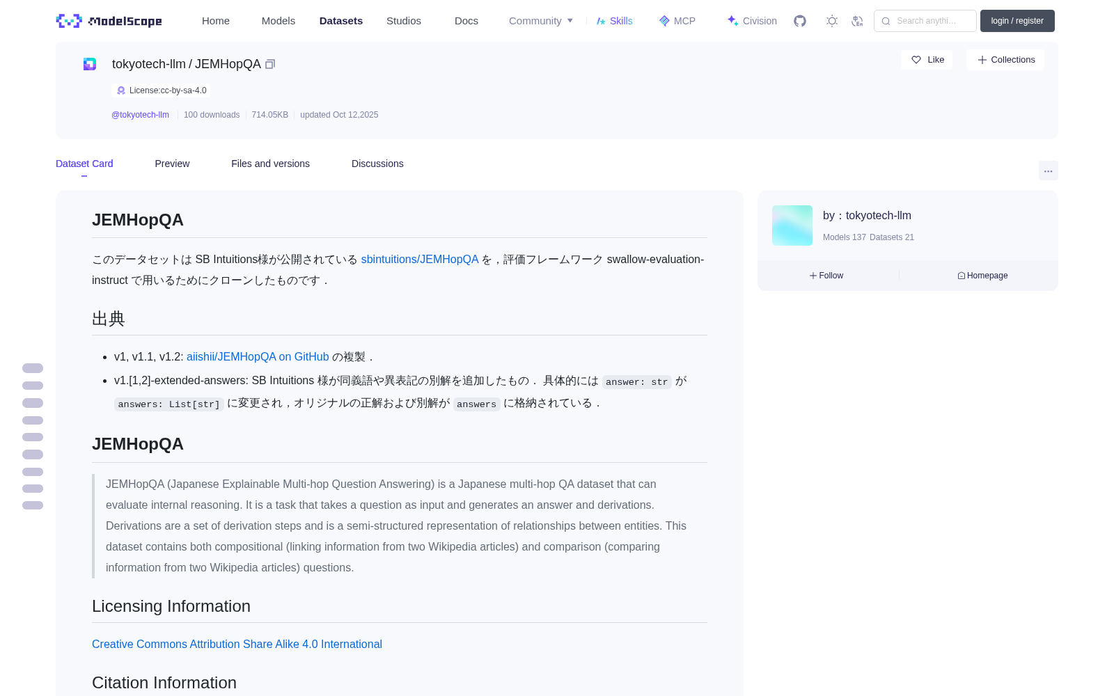This screenshot has width=1114, height=696.
Task: Open the GitHub icon link
Action: point(800,21)
